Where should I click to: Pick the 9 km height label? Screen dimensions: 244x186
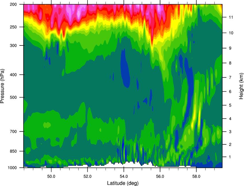click(230, 48)
